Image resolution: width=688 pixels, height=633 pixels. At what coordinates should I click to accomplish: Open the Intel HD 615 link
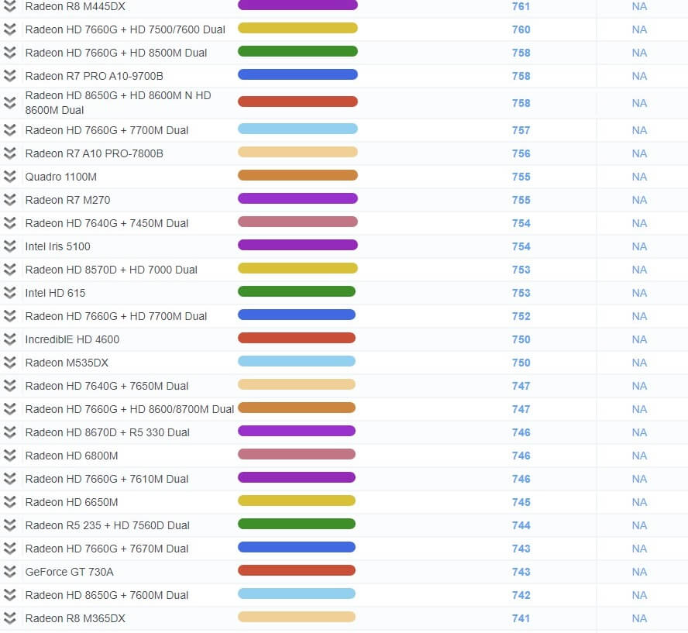[55, 294]
